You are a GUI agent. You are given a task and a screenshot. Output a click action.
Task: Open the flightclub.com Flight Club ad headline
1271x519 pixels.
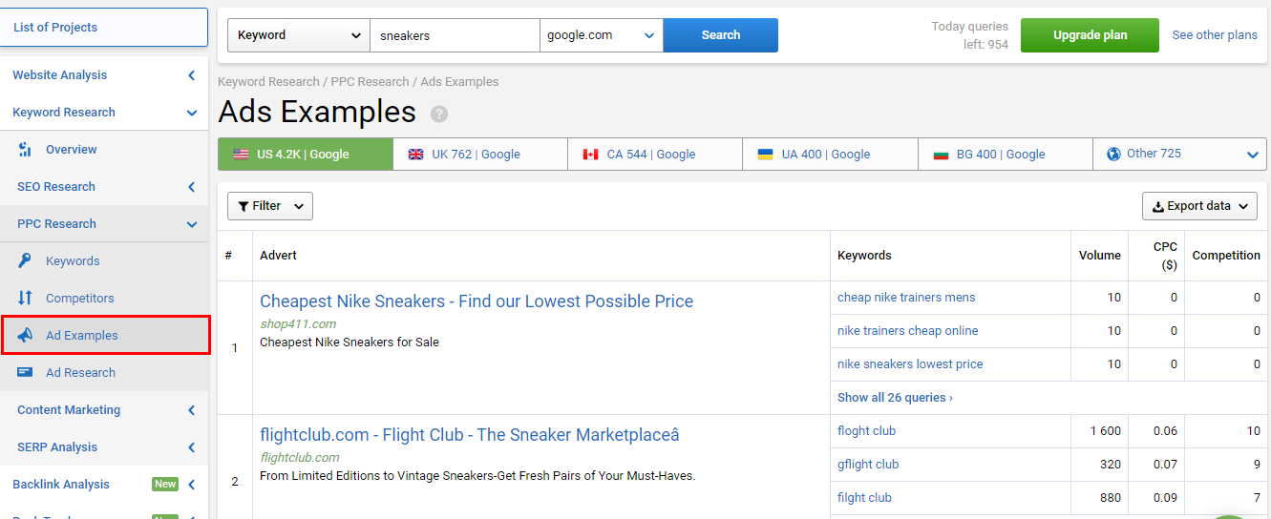tap(470, 435)
